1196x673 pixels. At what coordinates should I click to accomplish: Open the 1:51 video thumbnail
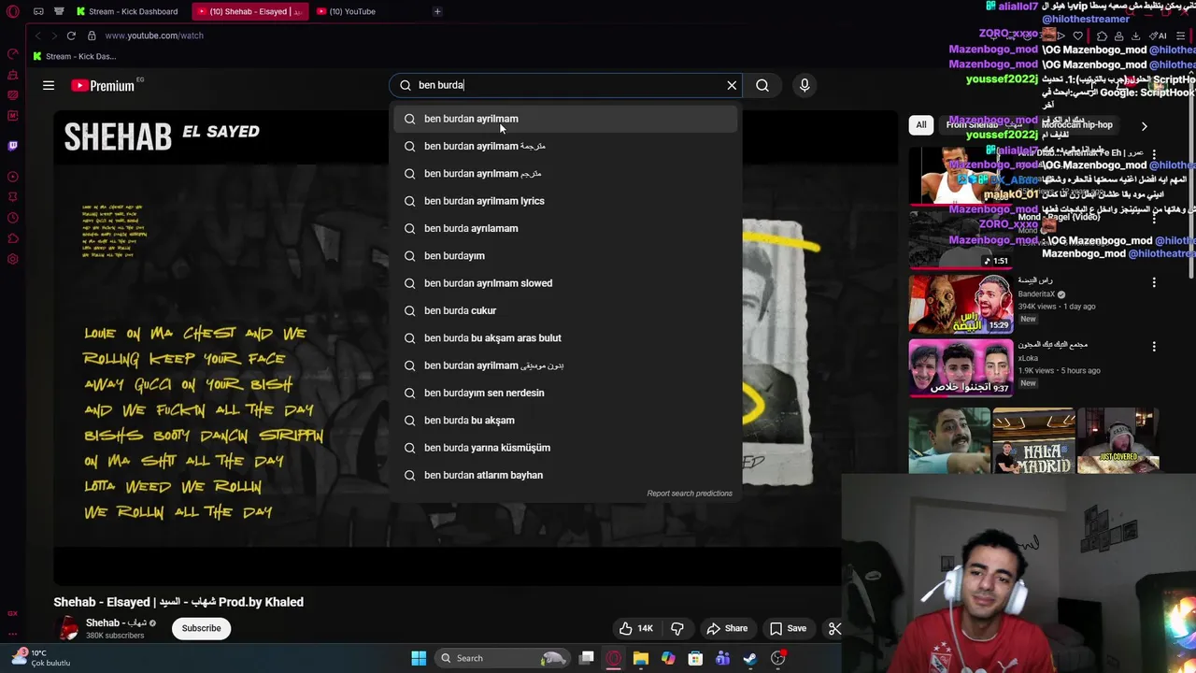(x=961, y=238)
